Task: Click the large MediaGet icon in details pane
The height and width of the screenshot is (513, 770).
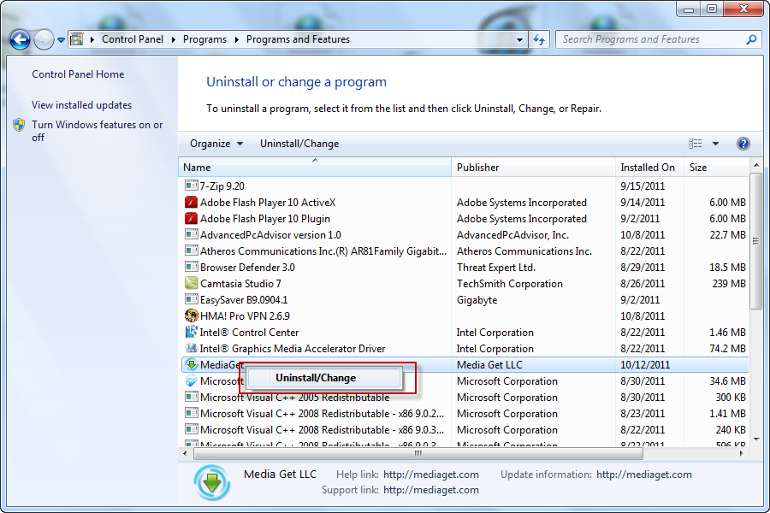Action: (212, 482)
